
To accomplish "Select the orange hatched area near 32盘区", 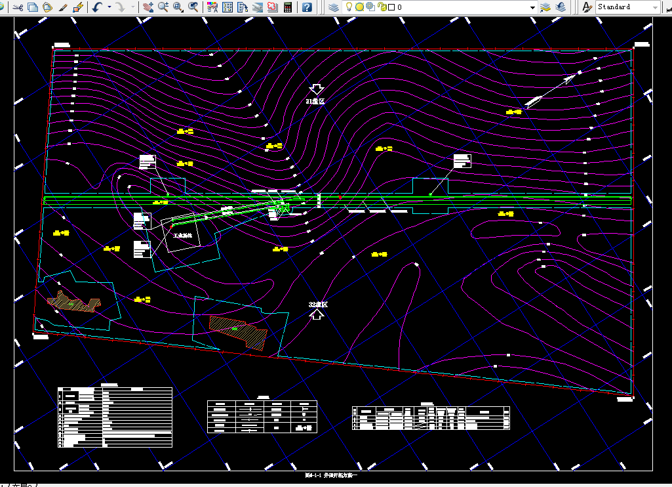I will click(x=238, y=332).
